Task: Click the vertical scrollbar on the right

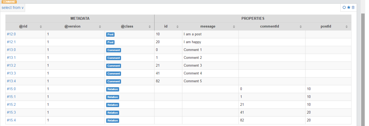Action: (363, 67)
